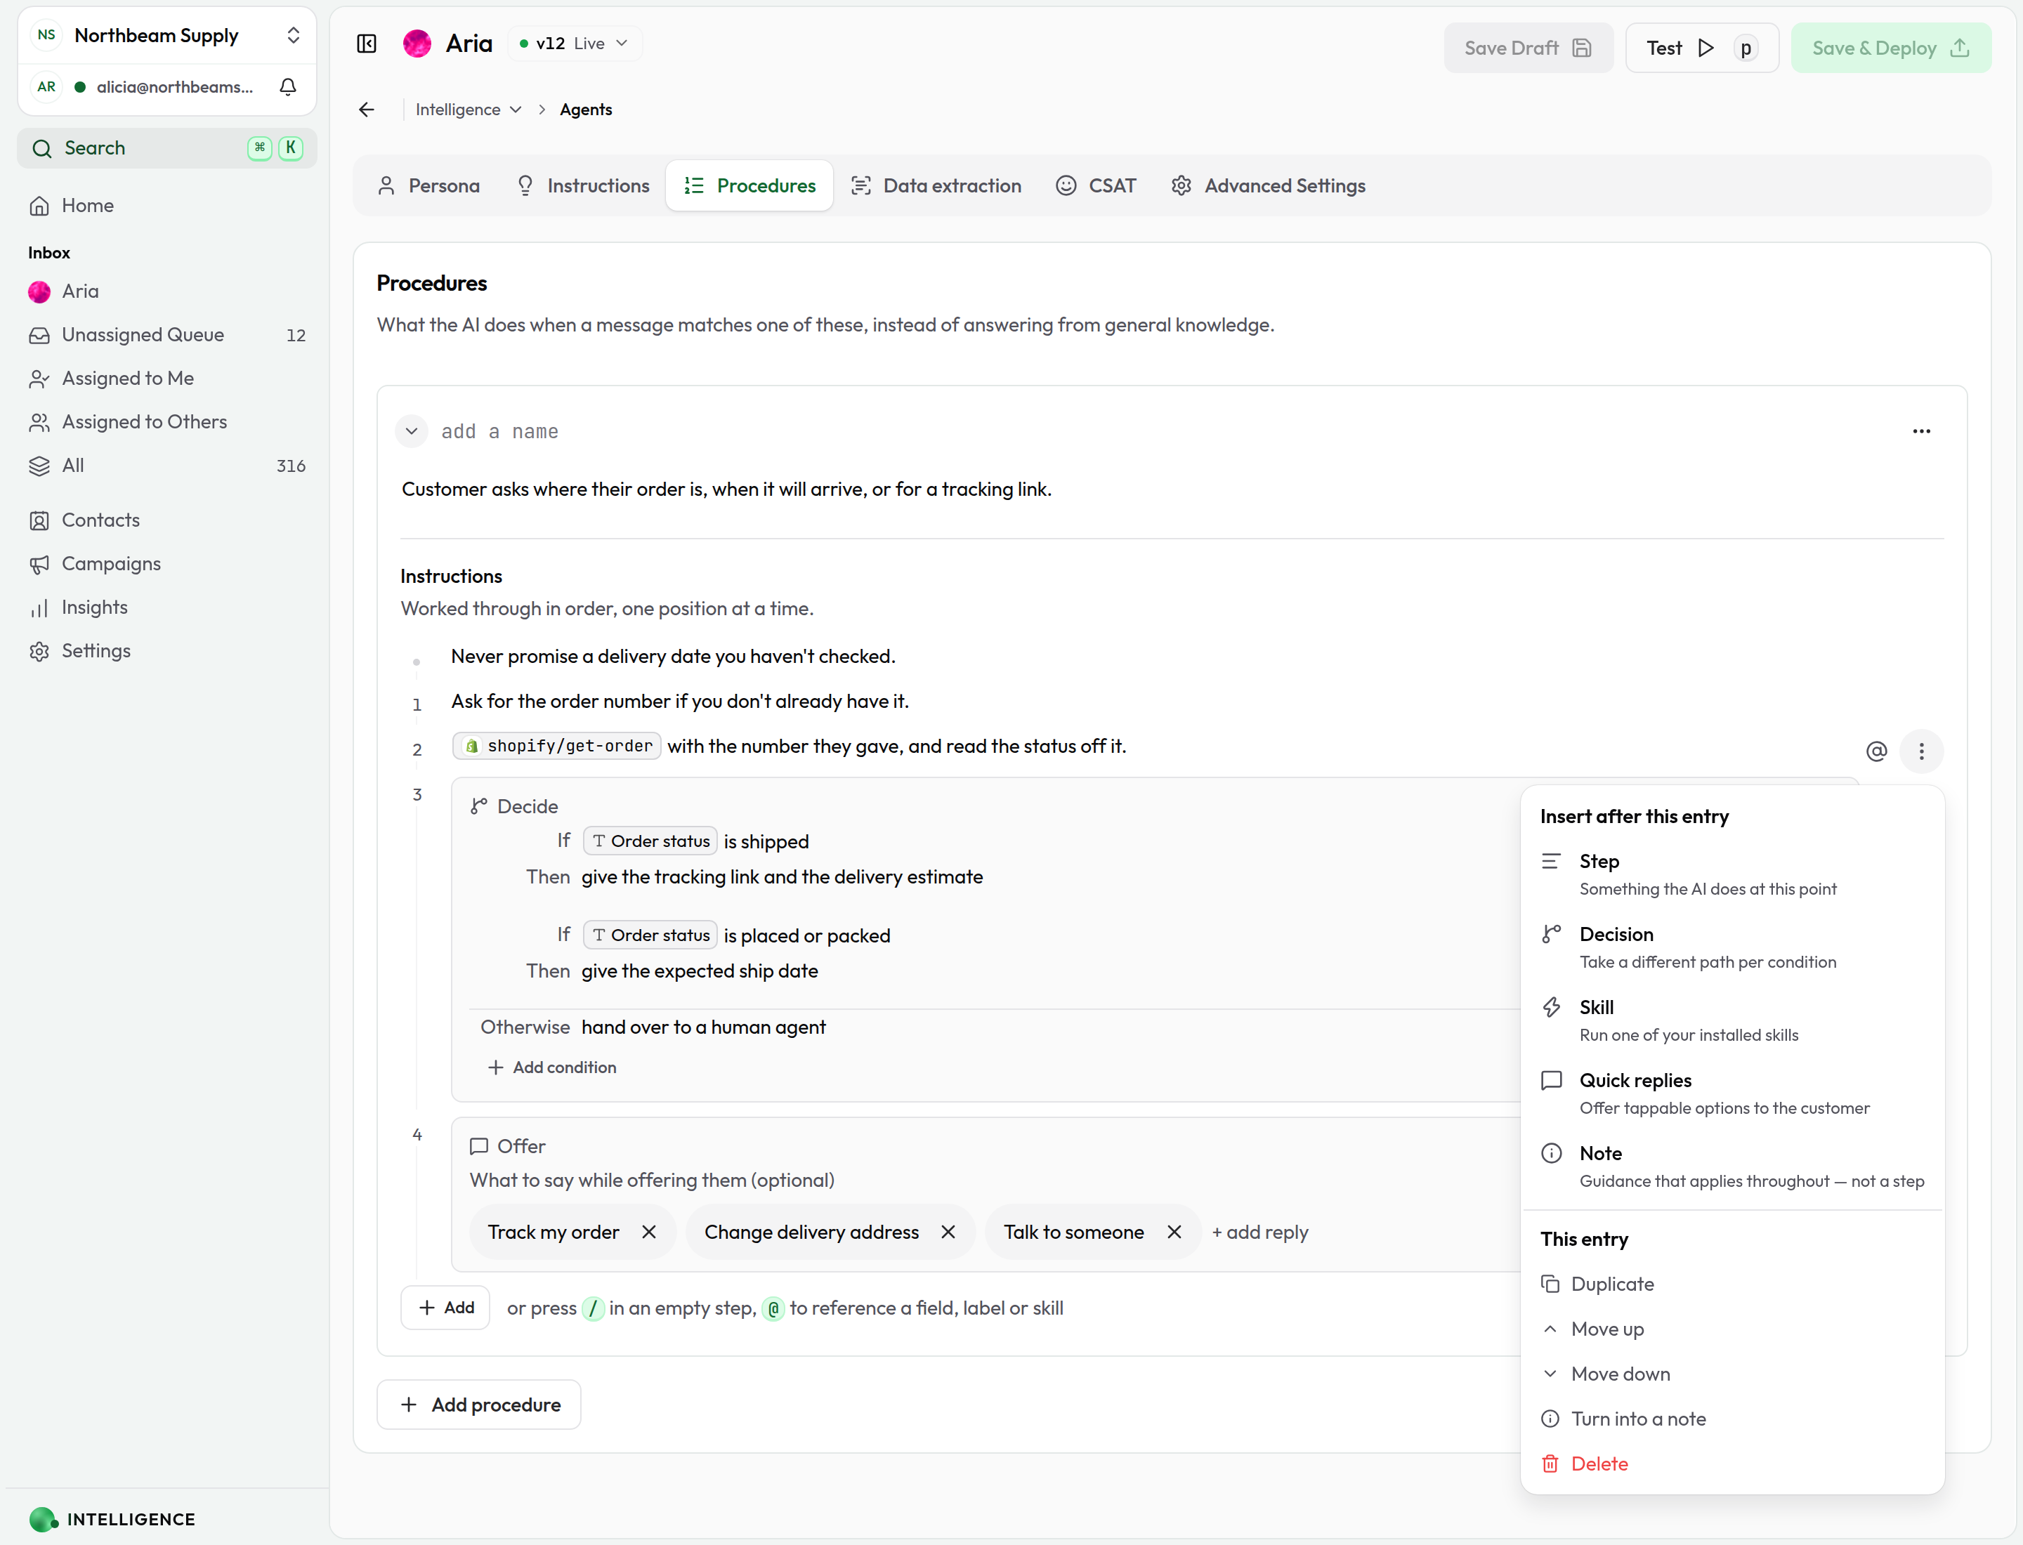Open the procedure three-dot options menu
2023x1545 pixels.
pos(1921,431)
